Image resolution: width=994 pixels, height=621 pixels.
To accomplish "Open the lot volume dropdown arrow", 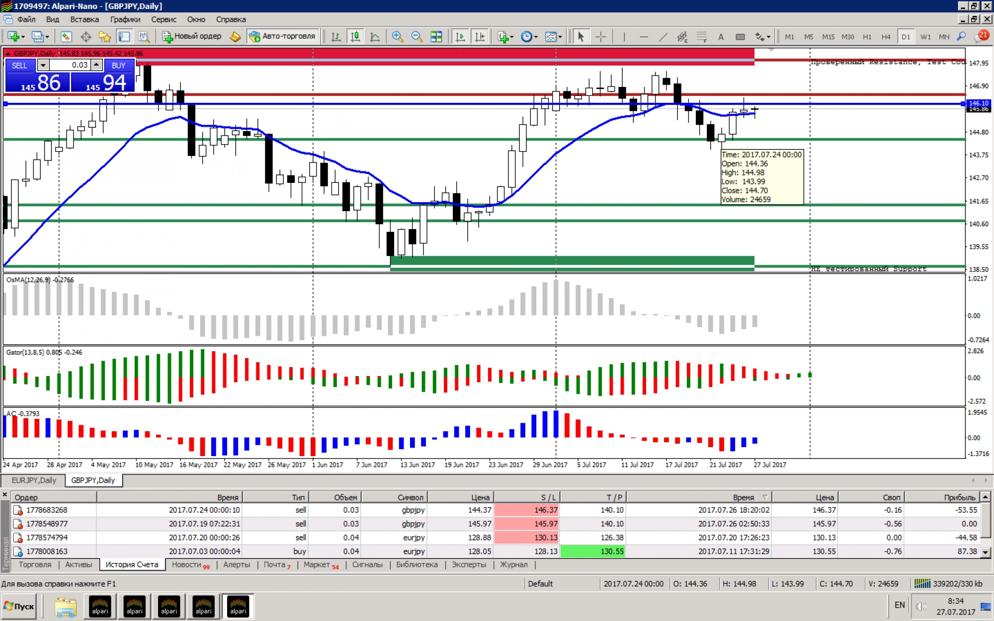I will [x=43, y=65].
